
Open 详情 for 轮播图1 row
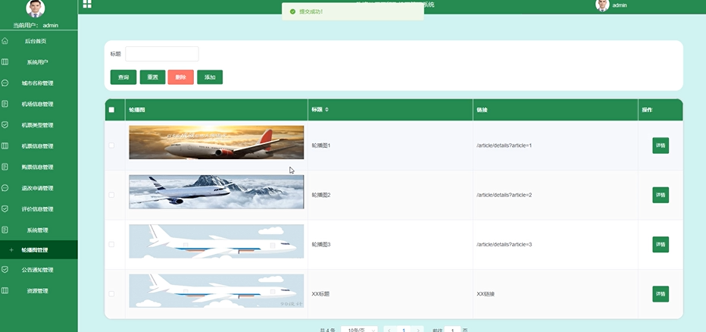click(x=661, y=146)
